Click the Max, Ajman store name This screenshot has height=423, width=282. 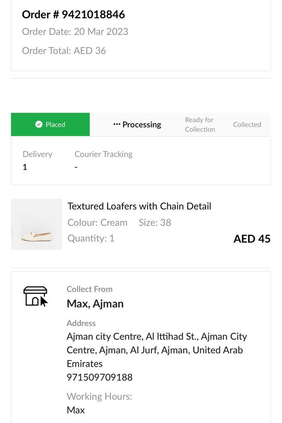[95, 304]
